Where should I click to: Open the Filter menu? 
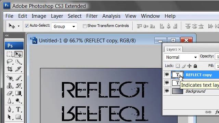92,16
